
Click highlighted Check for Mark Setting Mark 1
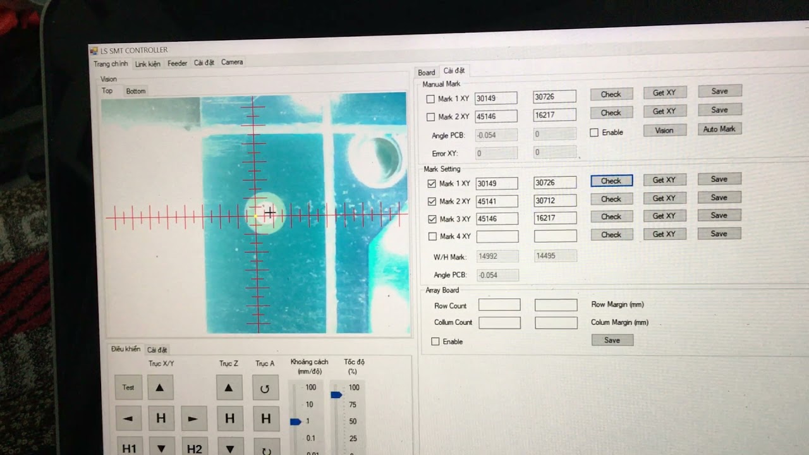tap(611, 181)
